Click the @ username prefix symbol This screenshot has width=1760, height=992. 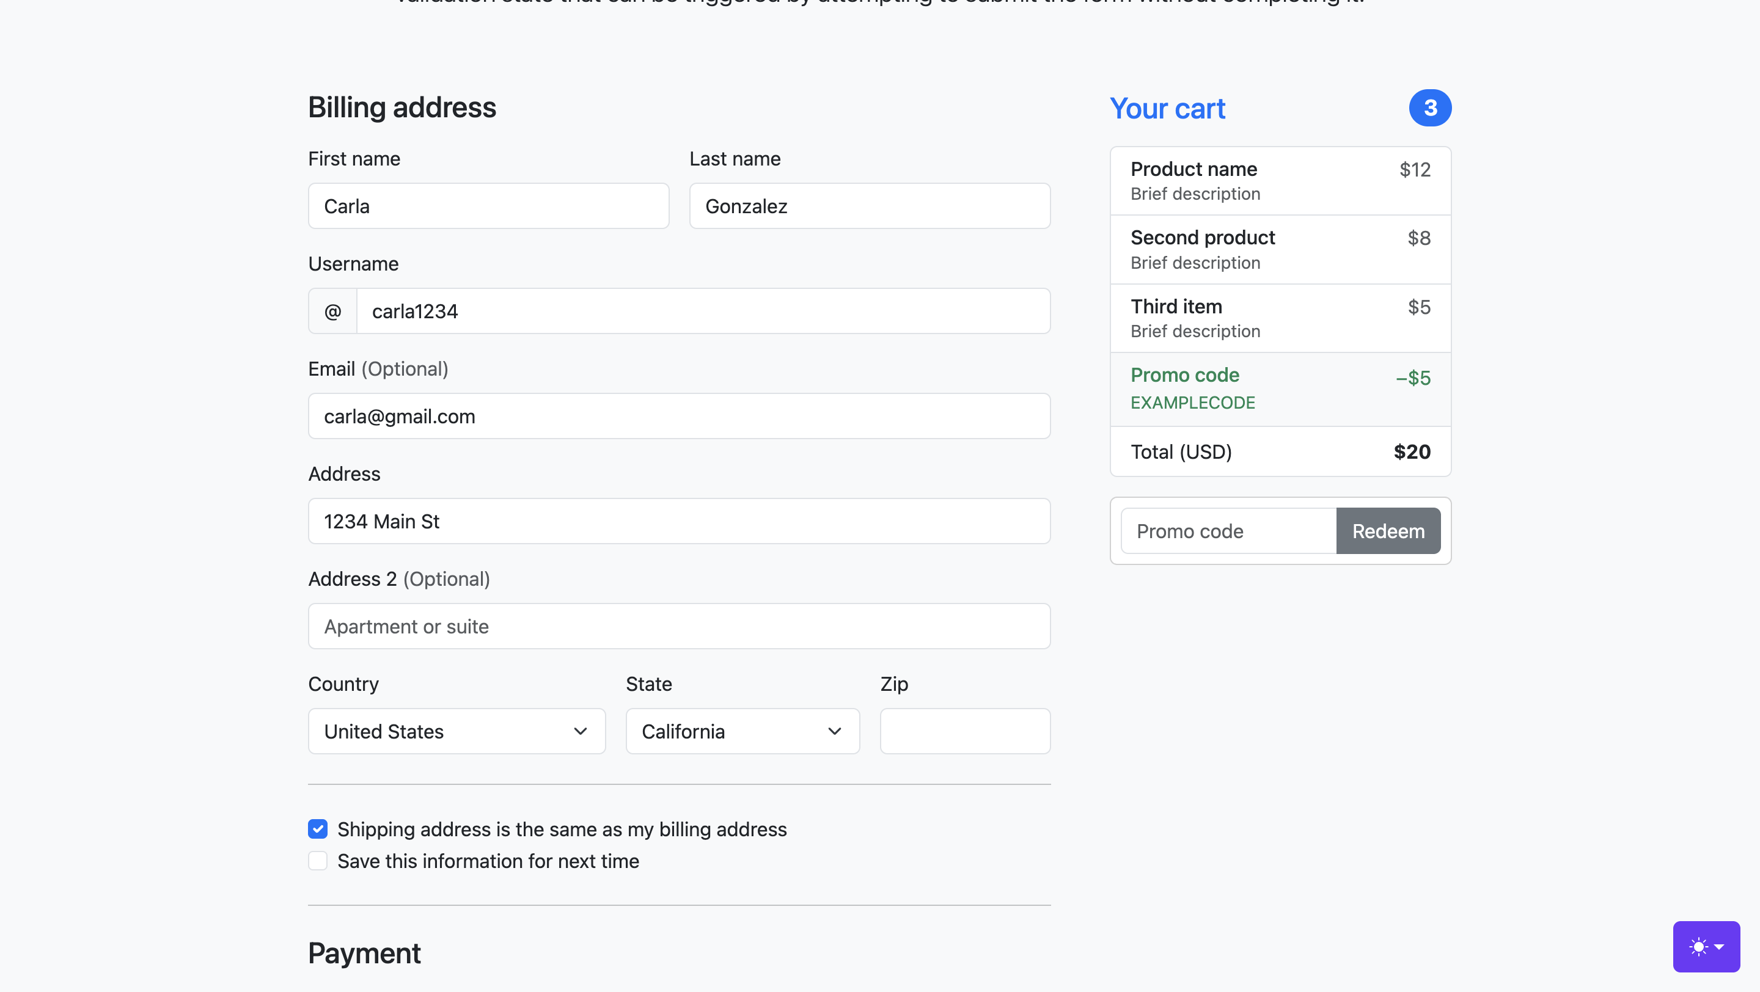[332, 312]
